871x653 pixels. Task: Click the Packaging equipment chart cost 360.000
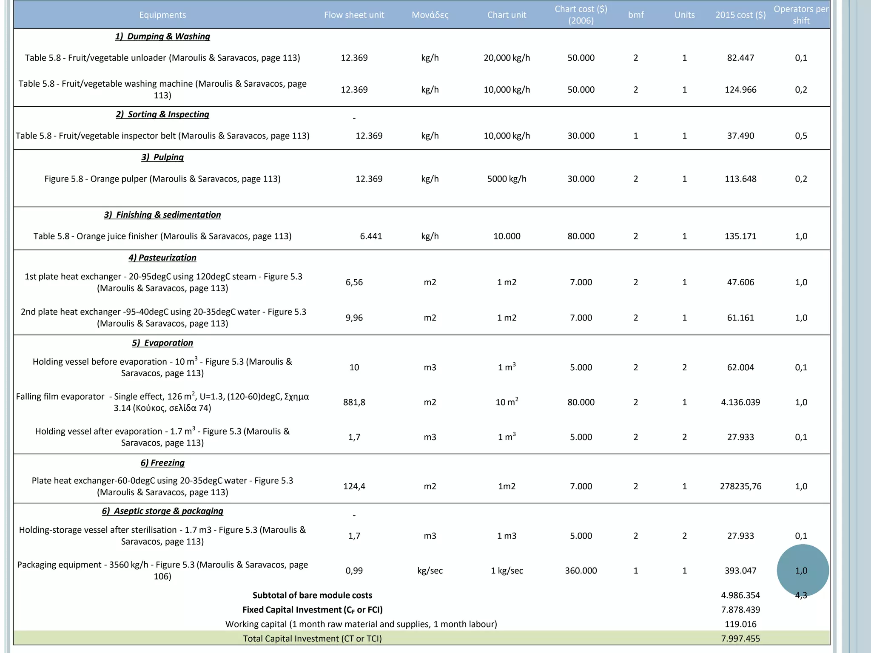coord(581,571)
